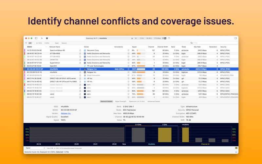Stop scanning with the stop button
The image size is (262, 164).
pyautogui.click(x=47, y=38)
